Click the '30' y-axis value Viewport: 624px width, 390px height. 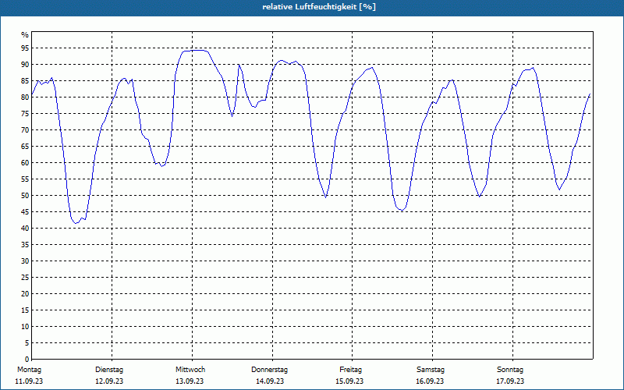[x=25, y=261]
